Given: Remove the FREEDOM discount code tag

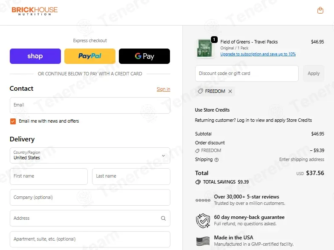Looking at the screenshot, I should coord(230,91).
